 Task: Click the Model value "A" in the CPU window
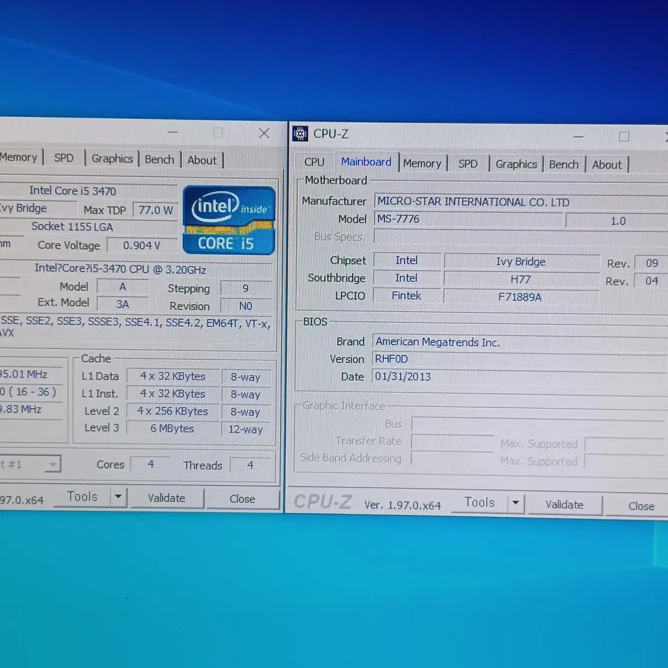pyautogui.click(x=123, y=286)
